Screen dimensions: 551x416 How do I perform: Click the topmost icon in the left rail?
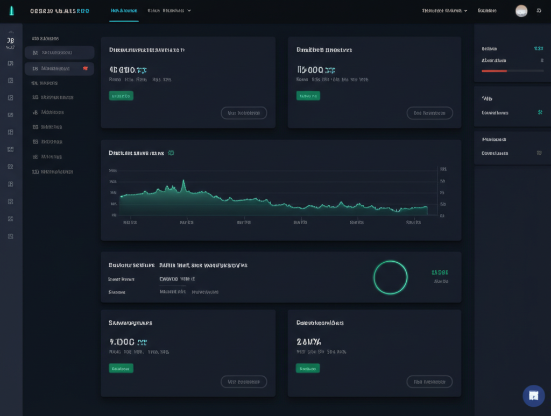coord(10,43)
